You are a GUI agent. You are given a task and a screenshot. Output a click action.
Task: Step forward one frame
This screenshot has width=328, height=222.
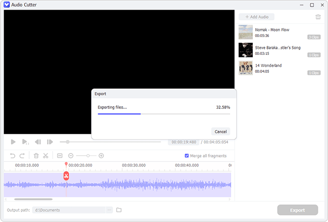[x=50, y=142]
